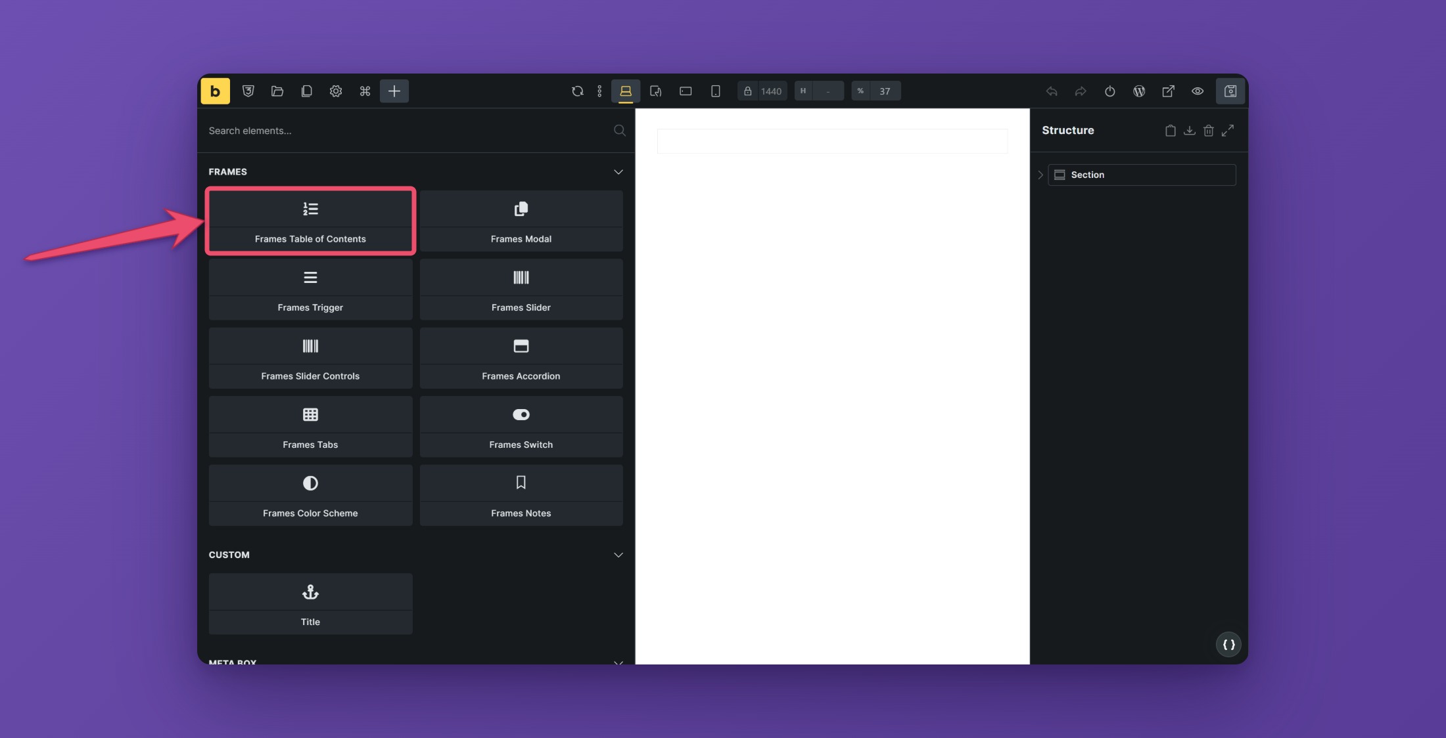Viewport: 1446px width, 738px height.
Task: Open the pages icon in toolbar
Action: (x=306, y=91)
